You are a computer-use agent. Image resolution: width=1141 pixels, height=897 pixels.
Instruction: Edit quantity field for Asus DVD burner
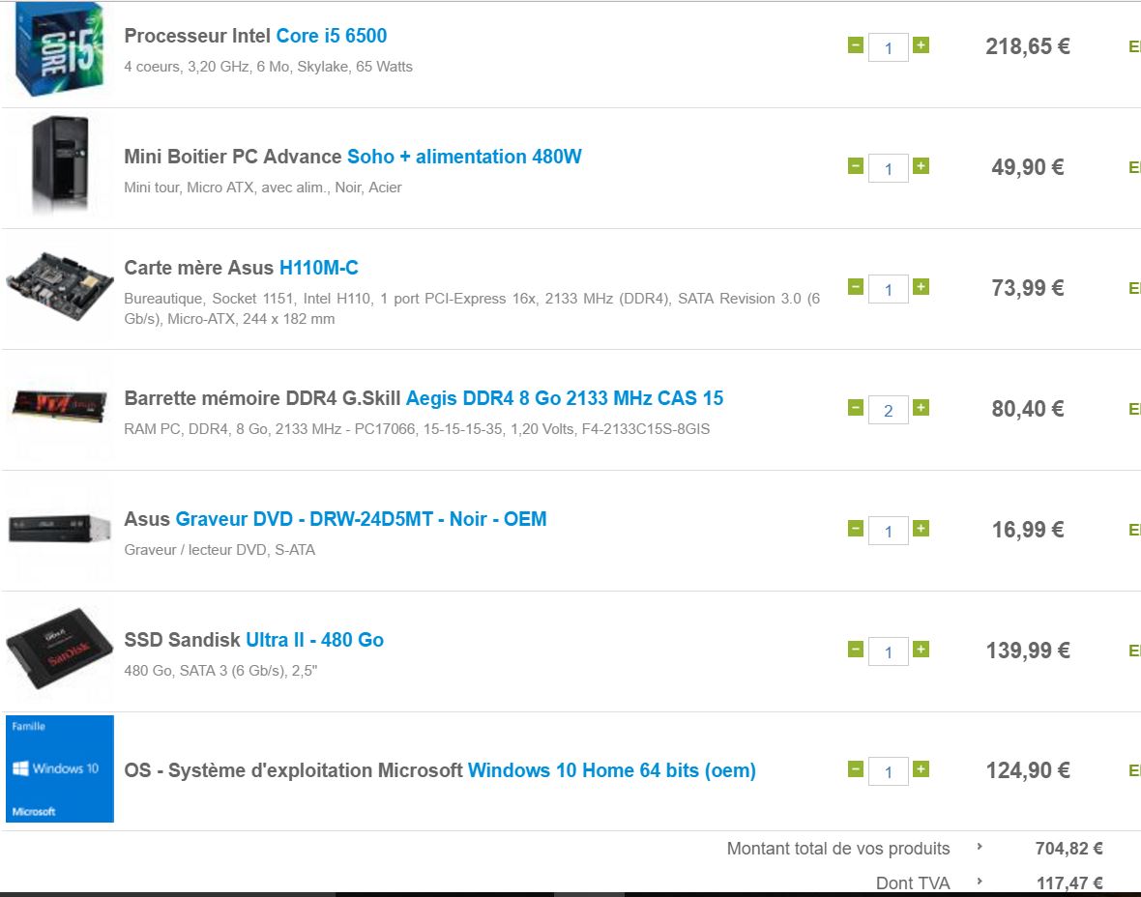point(889,531)
